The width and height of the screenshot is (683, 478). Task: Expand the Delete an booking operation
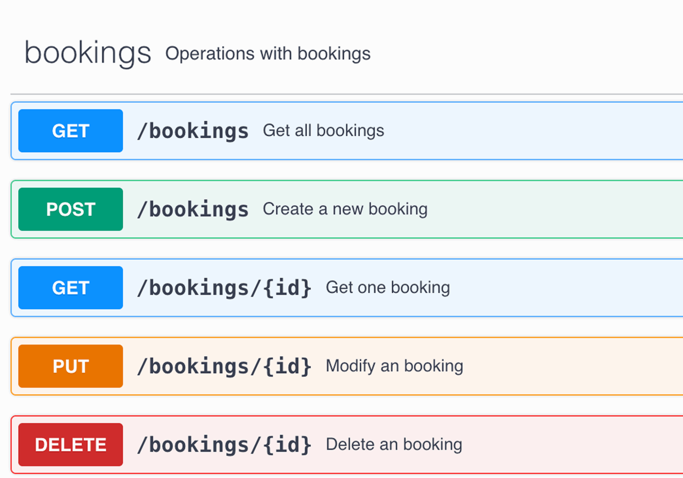(x=394, y=444)
